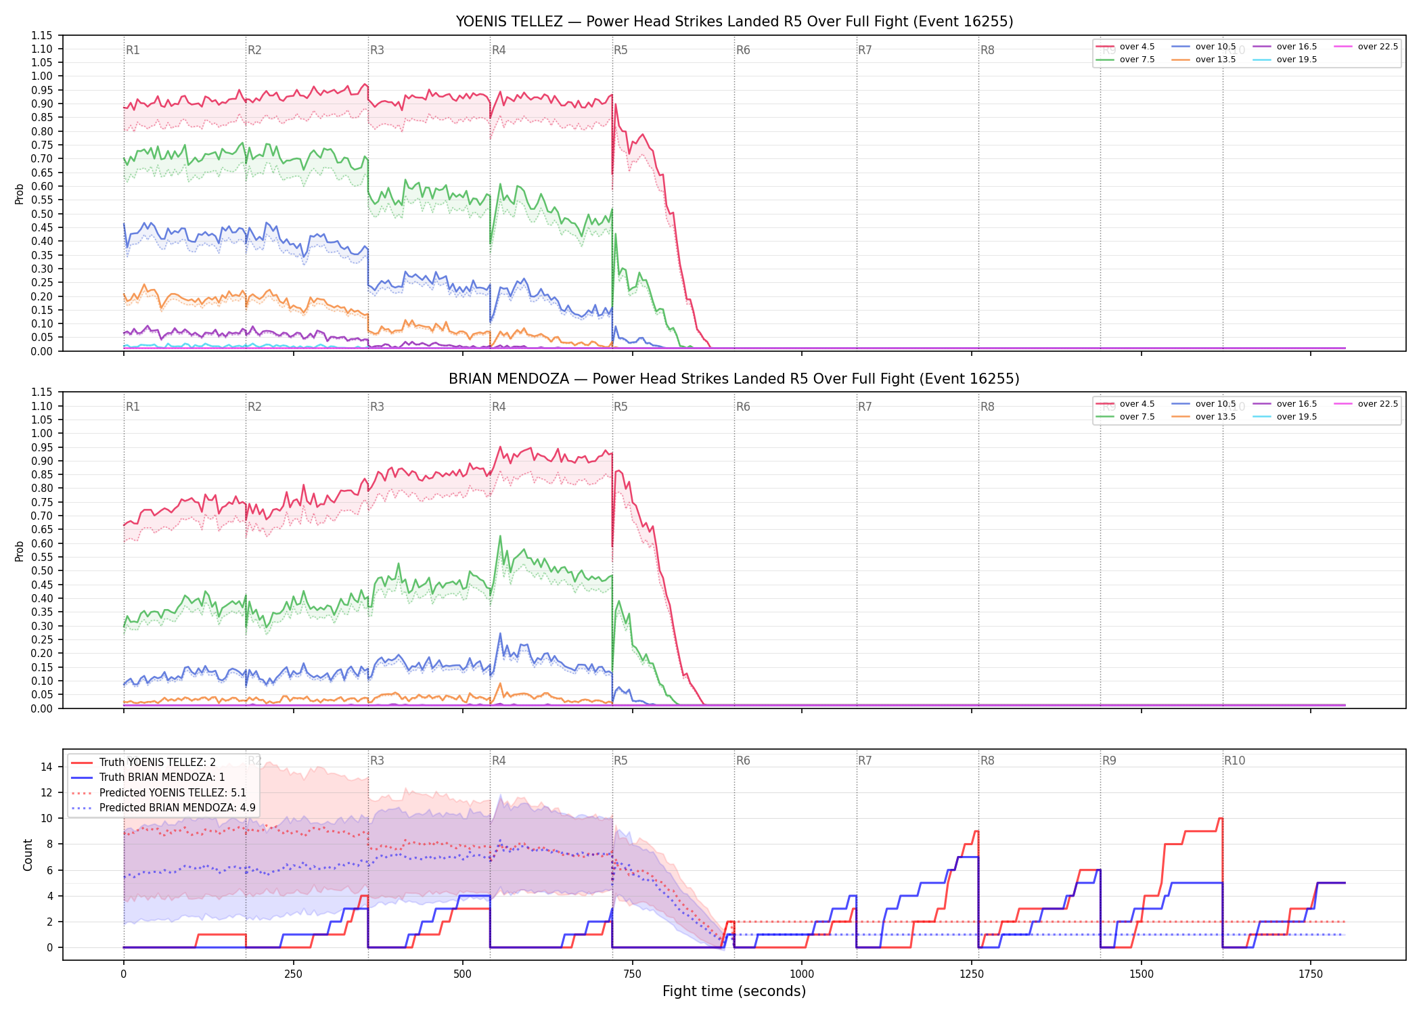This screenshot has width=1421, height=1015.
Task: Click the 'Fight time (seconds)' axis label
Action: 734,991
